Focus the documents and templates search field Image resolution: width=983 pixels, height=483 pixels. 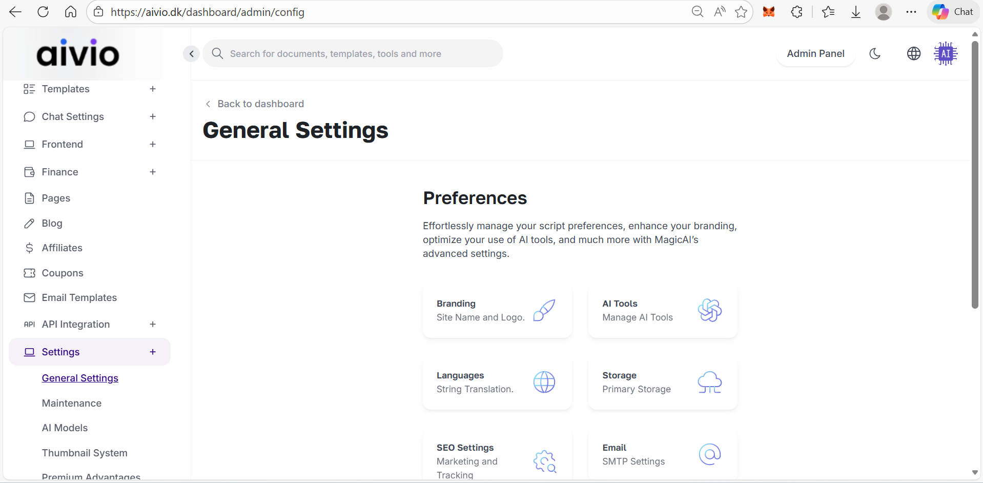[x=354, y=53]
